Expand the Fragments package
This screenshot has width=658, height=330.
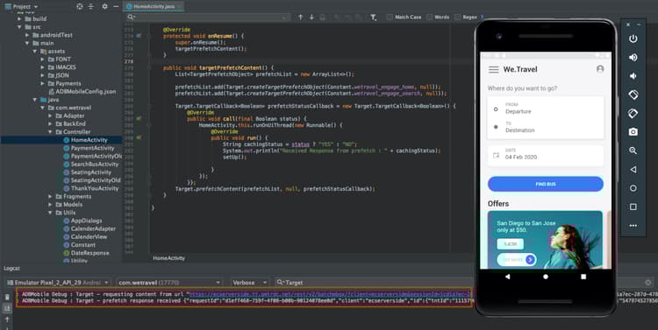click(x=50, y=196)
